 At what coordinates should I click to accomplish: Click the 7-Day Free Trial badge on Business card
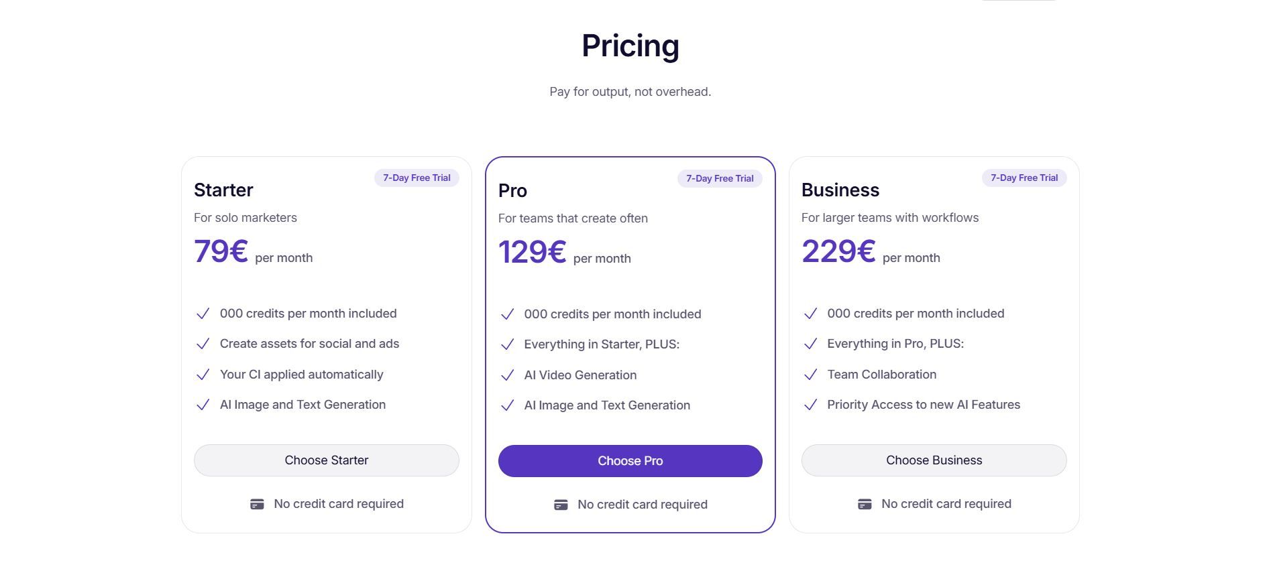tap(1024, 178)
